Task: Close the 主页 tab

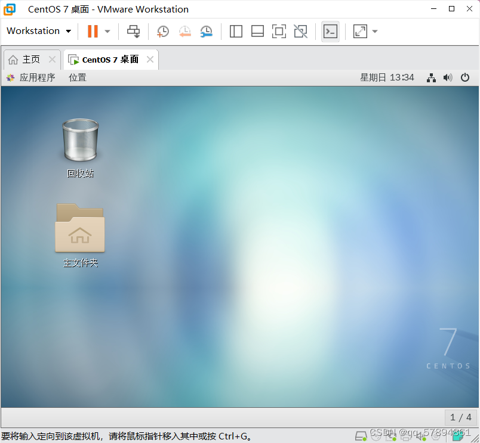Action: point(53,59)
